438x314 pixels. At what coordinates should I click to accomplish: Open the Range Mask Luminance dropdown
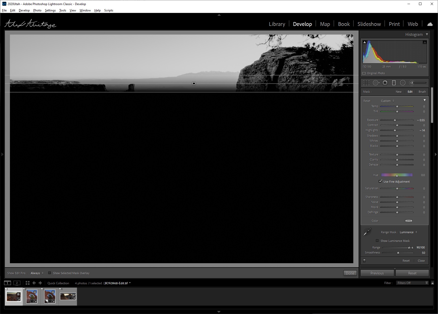pyautogui.click(x=408, y=232)
